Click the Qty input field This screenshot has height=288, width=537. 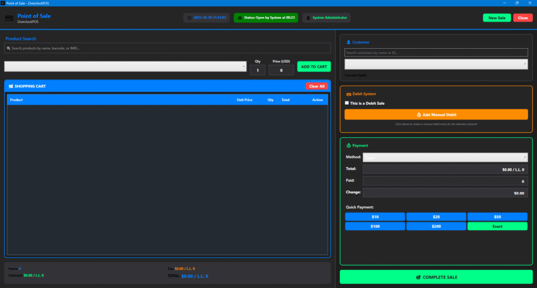[257, 70]
